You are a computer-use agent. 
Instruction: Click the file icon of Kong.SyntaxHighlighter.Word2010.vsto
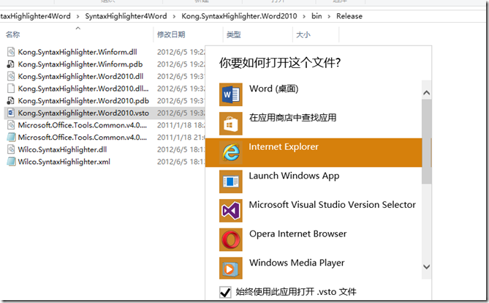(11, 113)
